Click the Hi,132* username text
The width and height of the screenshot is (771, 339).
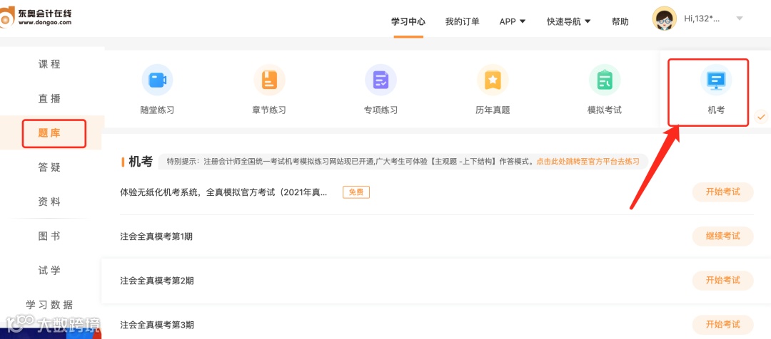(x=702, y=19)
